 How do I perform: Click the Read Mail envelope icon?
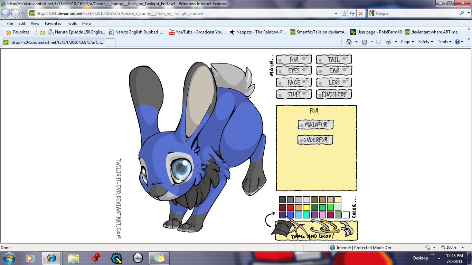pos(379,42)
